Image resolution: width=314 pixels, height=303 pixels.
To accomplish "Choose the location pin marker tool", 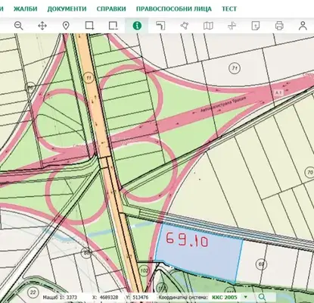I will coord(66,26).
